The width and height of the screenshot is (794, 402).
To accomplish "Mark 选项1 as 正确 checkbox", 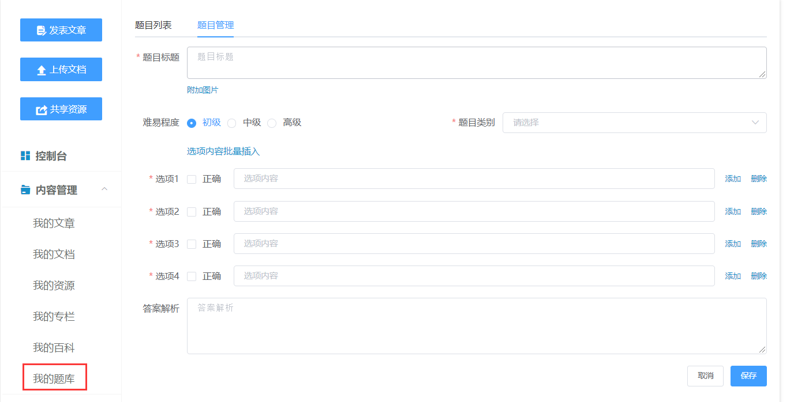I will coord(192,179).
